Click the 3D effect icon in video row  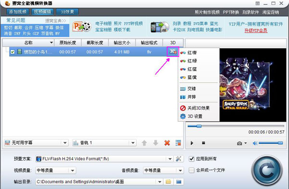pos(173,52)
